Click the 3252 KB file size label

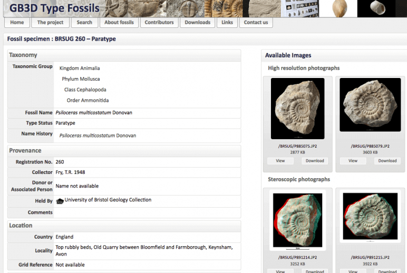[x=297, y=264]
